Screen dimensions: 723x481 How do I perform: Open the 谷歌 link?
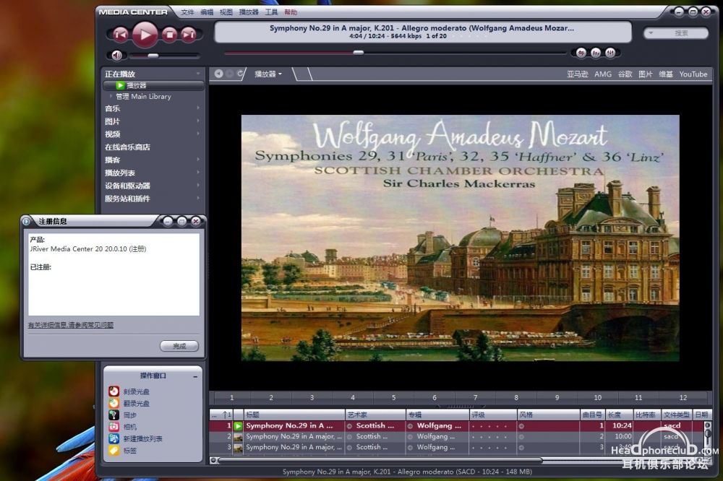tap(625, 74)
